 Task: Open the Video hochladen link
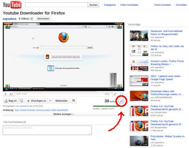click(129, 5)
